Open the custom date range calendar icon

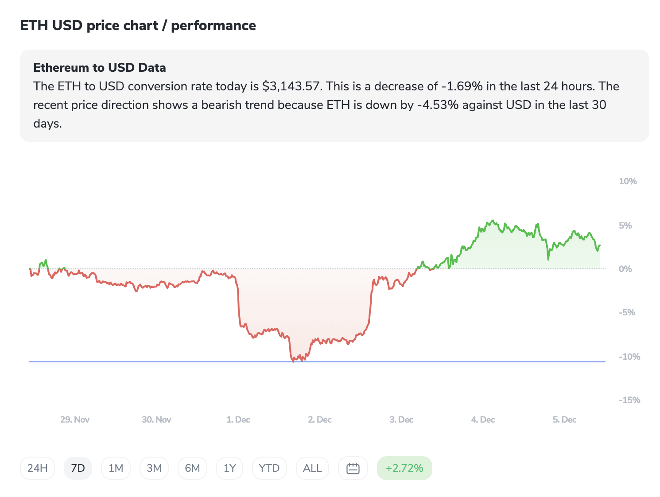(353, 468)
